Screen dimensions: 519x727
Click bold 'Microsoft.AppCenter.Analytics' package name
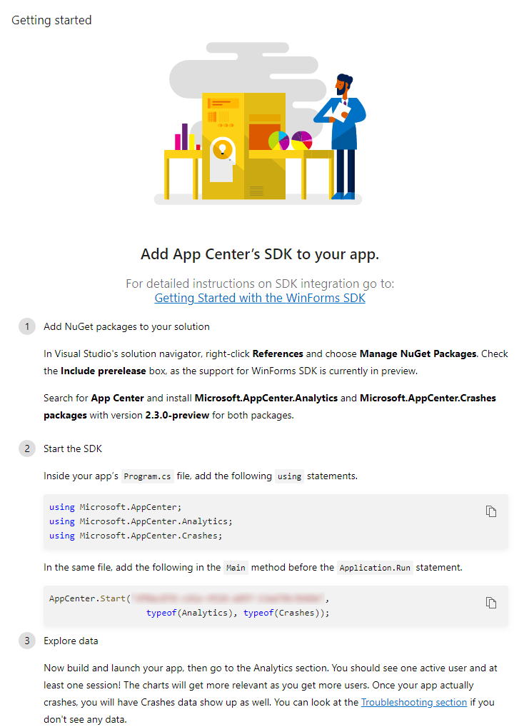click(x=266, y=398)
